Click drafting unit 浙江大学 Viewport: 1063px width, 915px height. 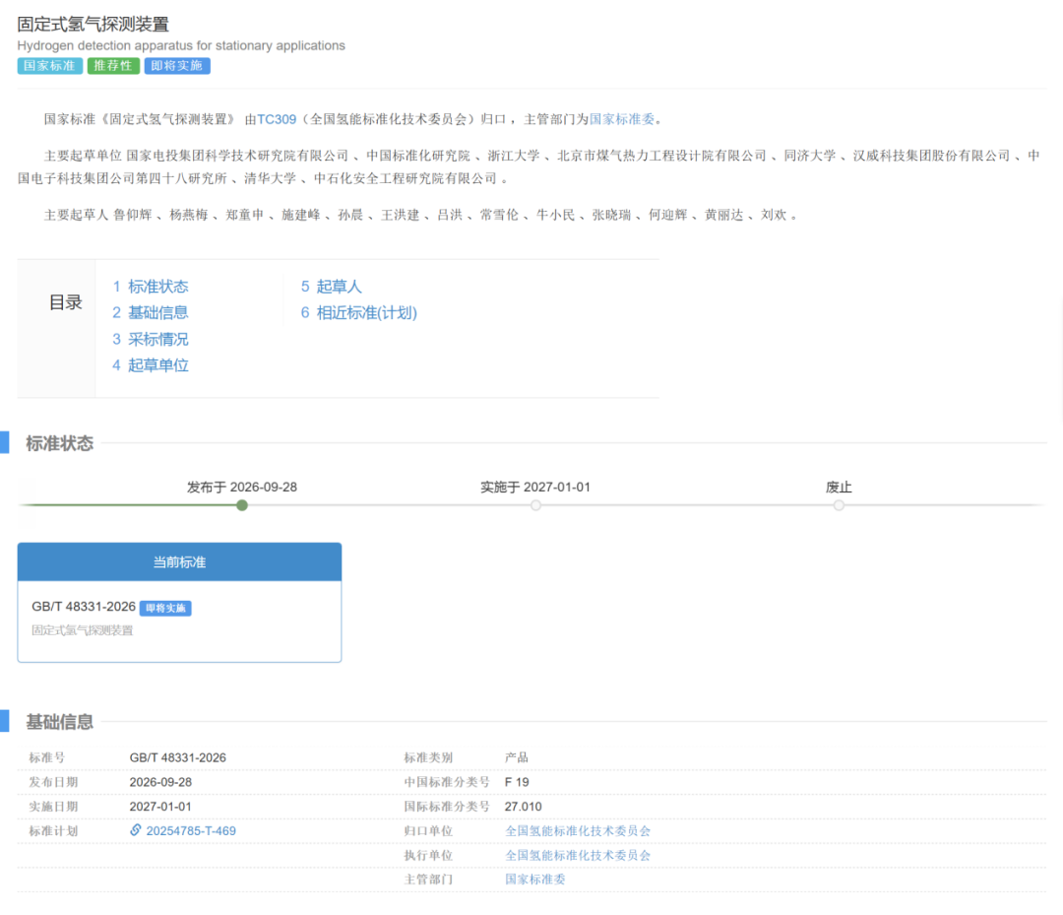coord(513,156)
